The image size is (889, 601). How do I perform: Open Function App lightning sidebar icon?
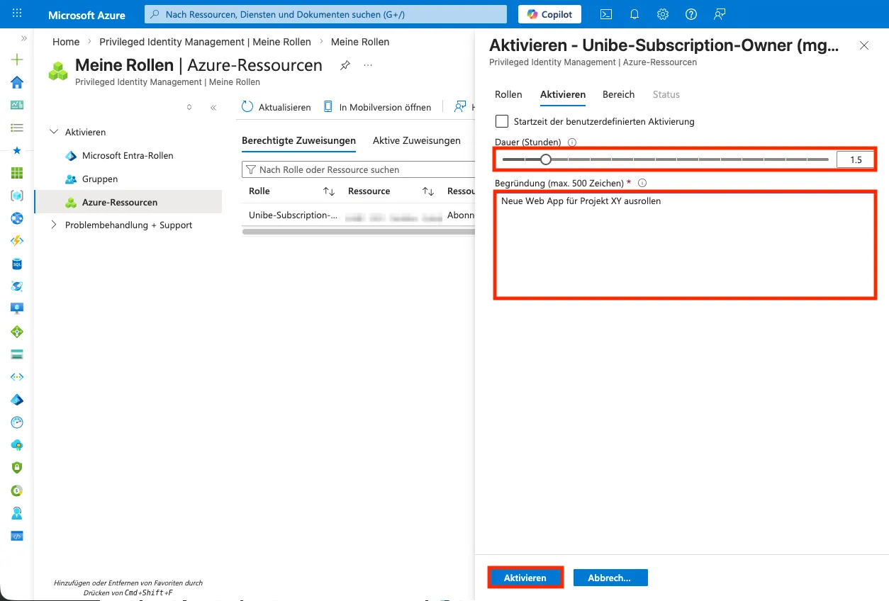pos(17,241)
